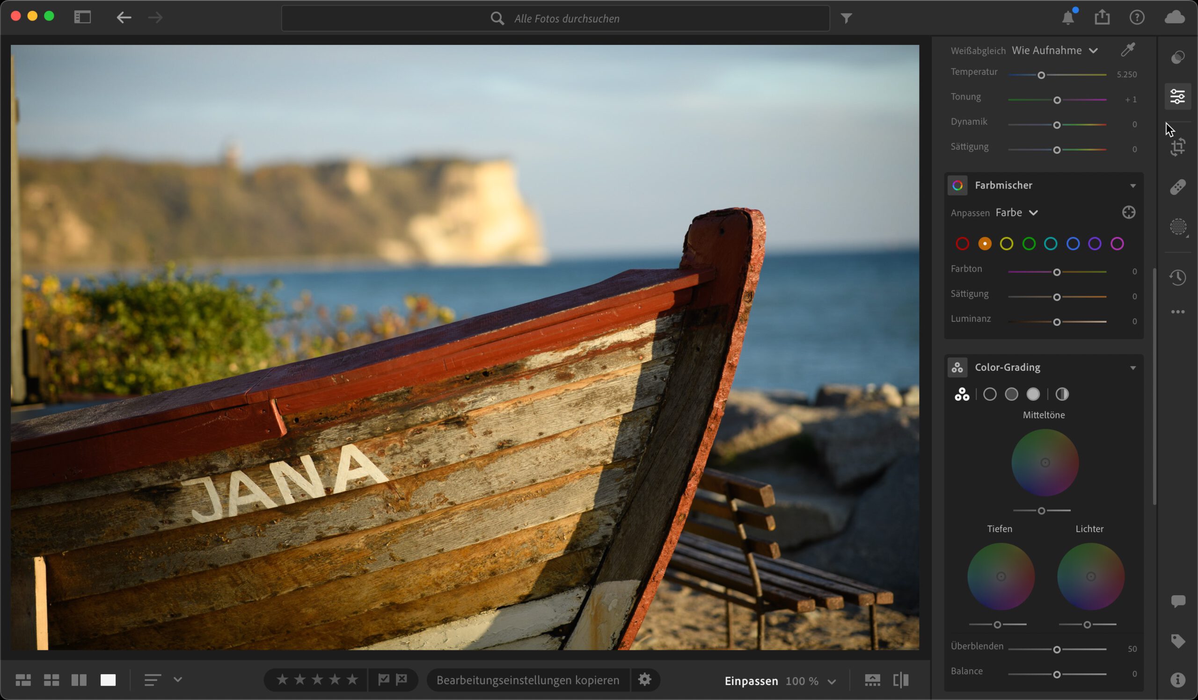1198x700 pixels.
Task: Flag the photo as picked
Action: (383, 679)
